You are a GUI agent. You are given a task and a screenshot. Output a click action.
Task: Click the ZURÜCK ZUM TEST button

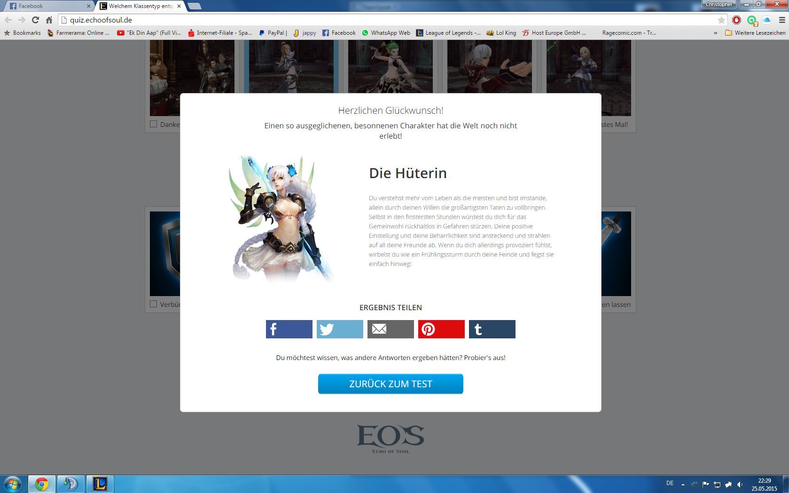(391, 384)
